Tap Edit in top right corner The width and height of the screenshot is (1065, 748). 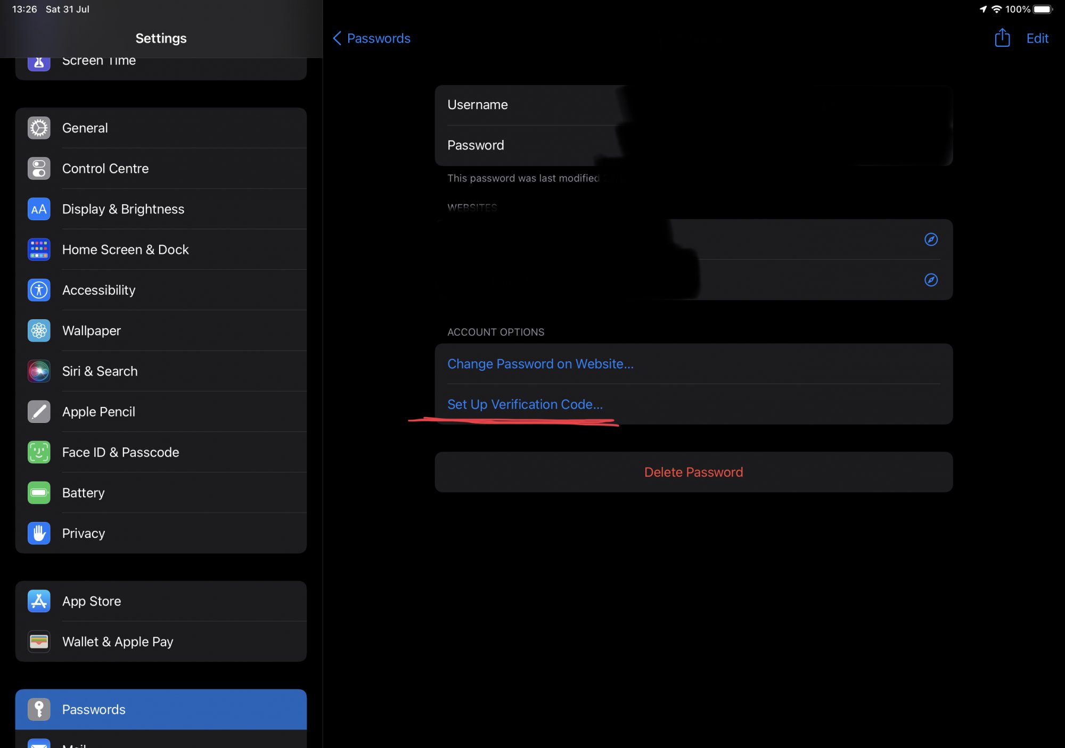(1037, 38)
